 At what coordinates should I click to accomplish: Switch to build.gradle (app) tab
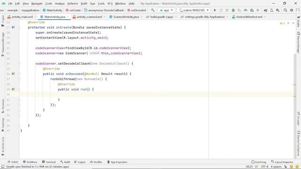161,17
